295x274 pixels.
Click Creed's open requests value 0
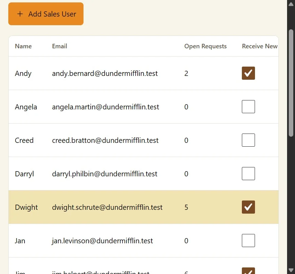point(186,140)
